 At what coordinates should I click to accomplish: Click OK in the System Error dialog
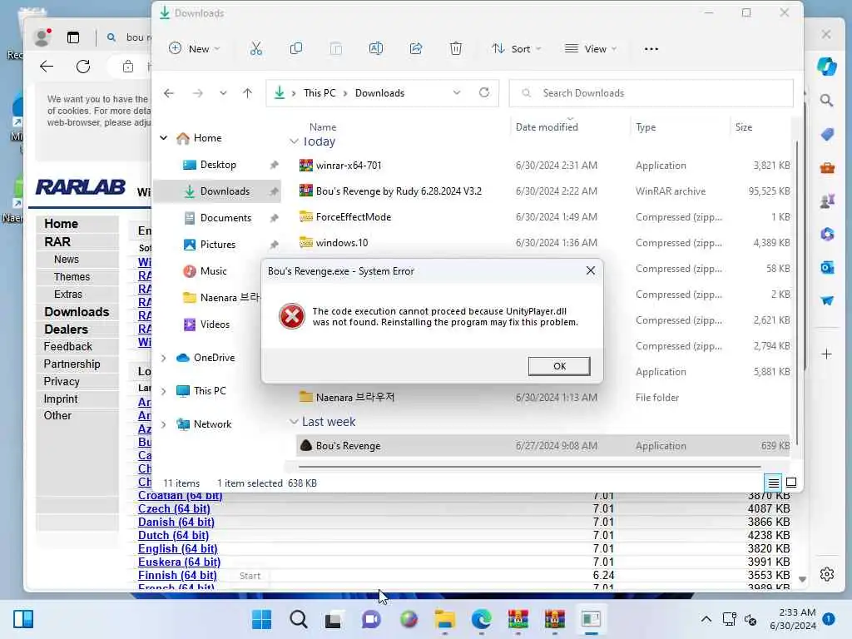(x=558, y=366)
